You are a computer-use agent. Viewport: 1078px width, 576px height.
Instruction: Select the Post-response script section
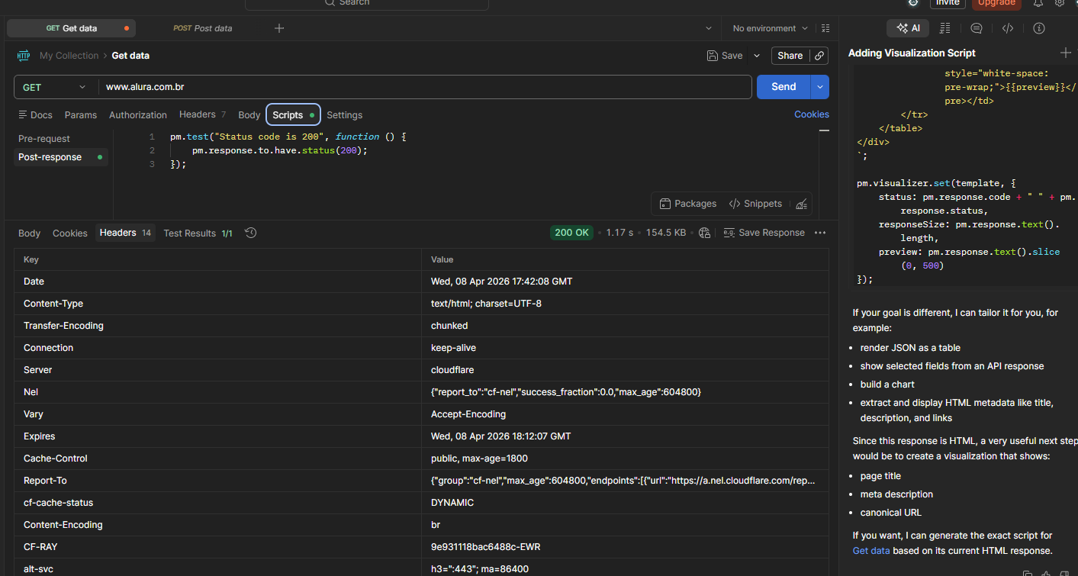click(50, 157)
